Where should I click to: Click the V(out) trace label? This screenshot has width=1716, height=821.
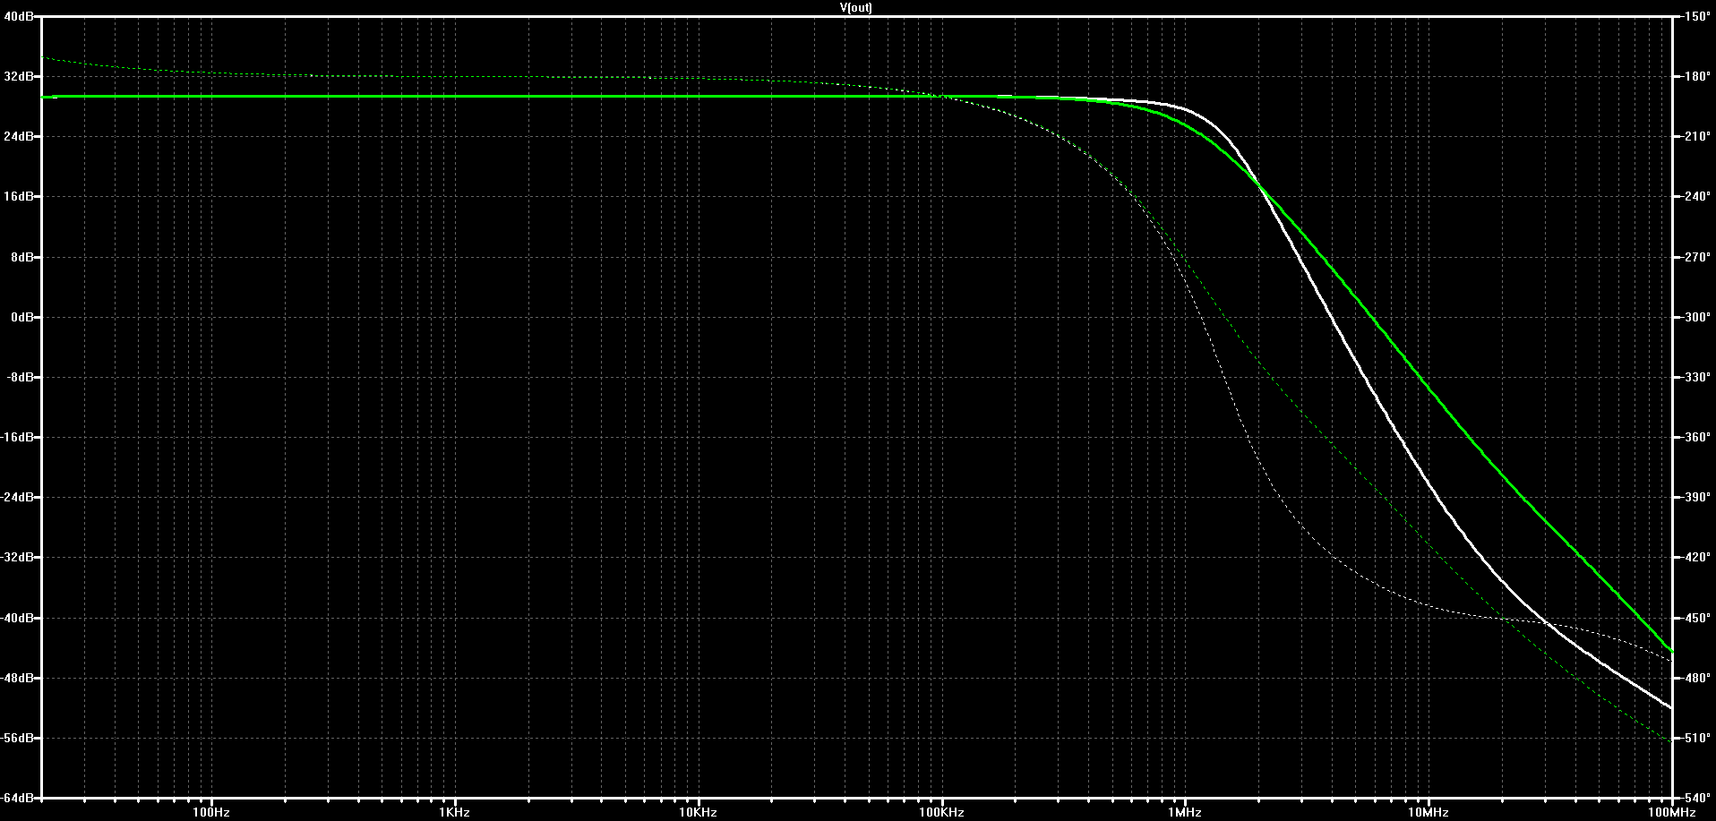[856, 7]
